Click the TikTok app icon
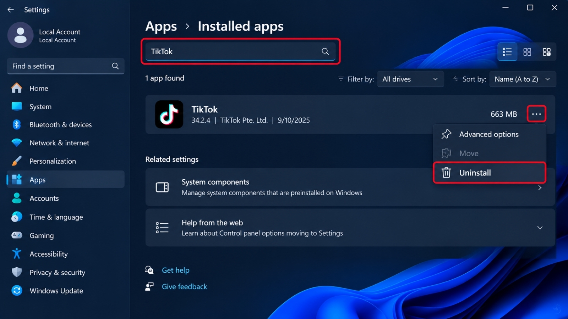568x319 pixels. 169,114
